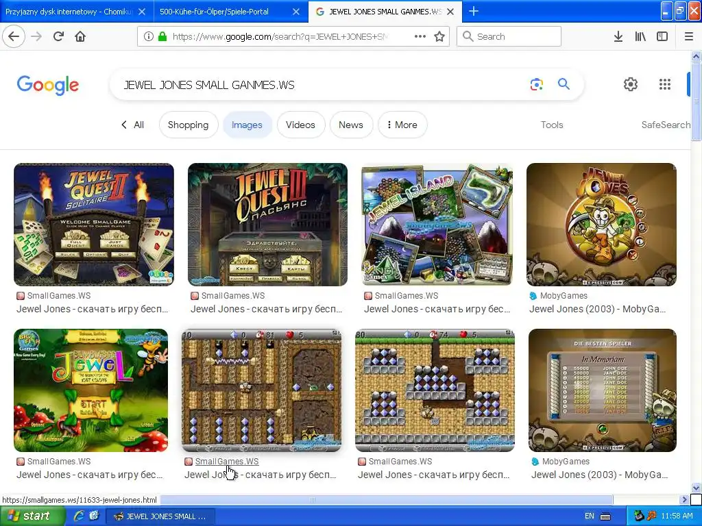
Task: Click the JEWEL JONES SMALL taskbar button
Action: pyautogui.click(x=160, y=516)
